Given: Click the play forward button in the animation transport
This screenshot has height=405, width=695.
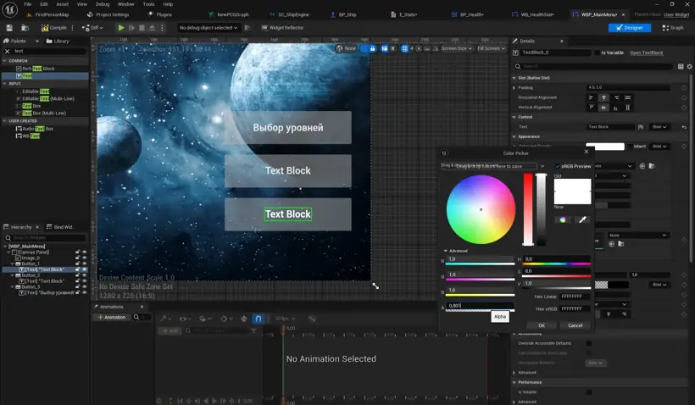Looking at the screenshot, I should tap(214, 401).
